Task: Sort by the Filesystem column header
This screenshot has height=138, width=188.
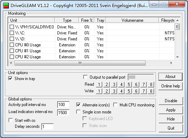Action: [x=167, y=20]
